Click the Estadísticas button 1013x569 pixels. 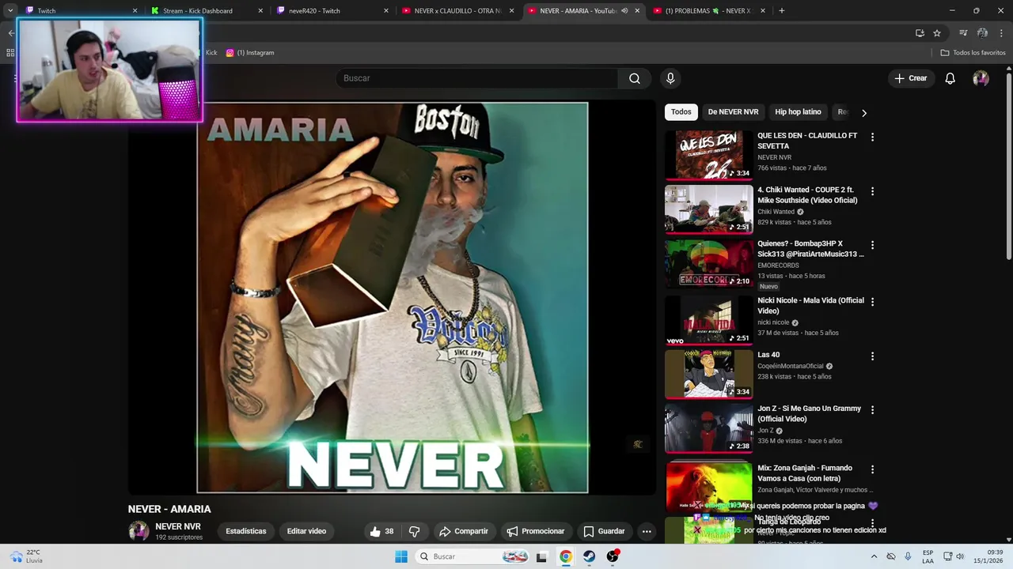[x=246, y=531]
